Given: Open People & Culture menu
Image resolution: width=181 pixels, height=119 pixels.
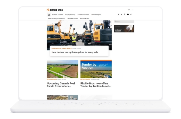Looking at the screenshot, I should click(x=72, y=19).
